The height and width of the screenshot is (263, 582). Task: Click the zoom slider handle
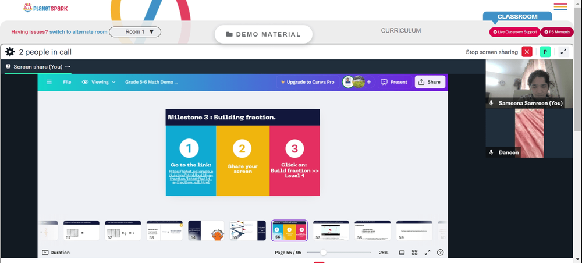pyautogui.click(x=323, y=253)
